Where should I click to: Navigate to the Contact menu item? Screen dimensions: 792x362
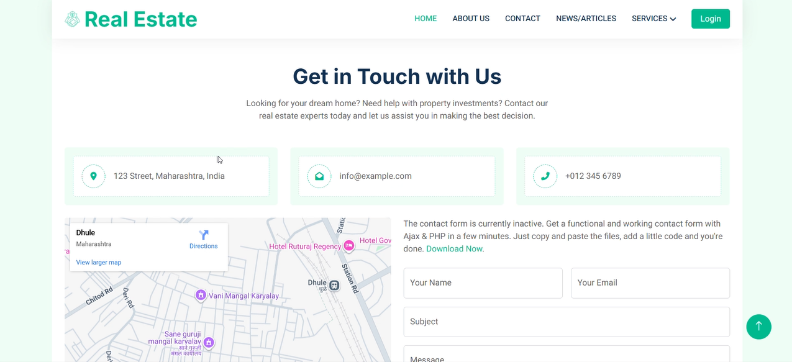click(x=522, y=19)
